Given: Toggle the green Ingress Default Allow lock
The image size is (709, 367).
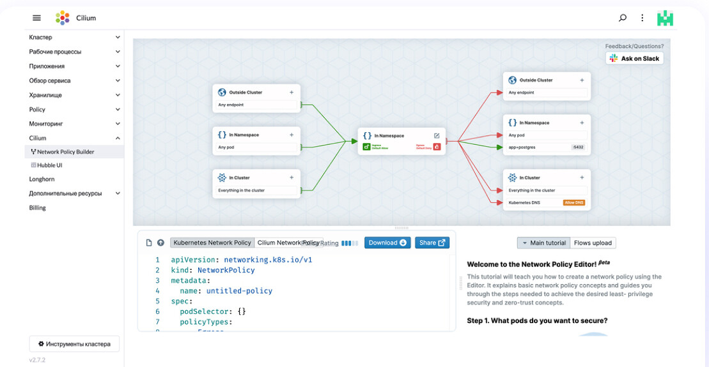Looking at the screenshot, I should (367, 147).
